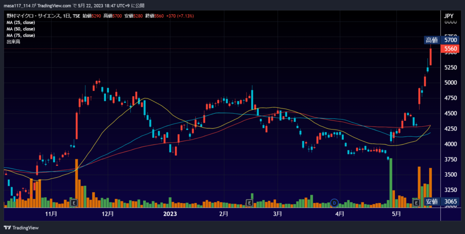
Task: Select the 出来高 volume indicator legend
Action: point(13,42)
